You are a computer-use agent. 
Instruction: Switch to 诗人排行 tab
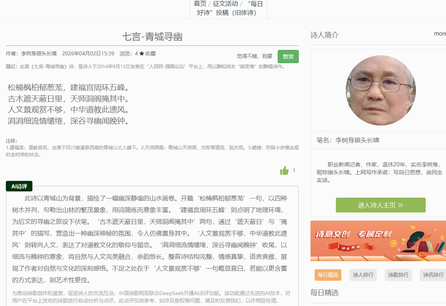pos(363,275)
